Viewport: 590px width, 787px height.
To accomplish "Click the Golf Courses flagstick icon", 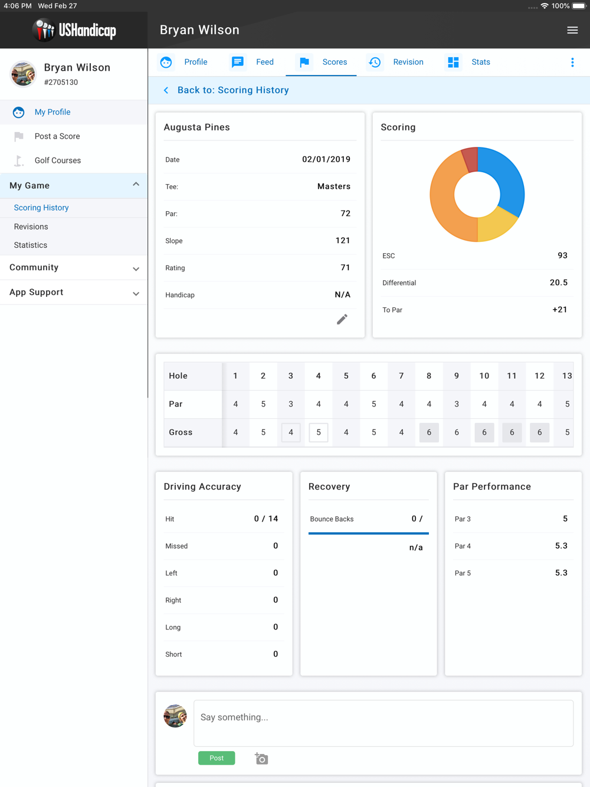I will (19, 160).
